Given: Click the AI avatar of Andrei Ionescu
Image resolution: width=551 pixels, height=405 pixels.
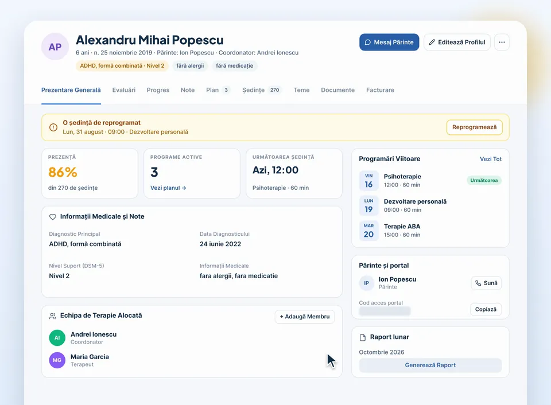Looking at the screenshot, I should (x=57, y=338).
